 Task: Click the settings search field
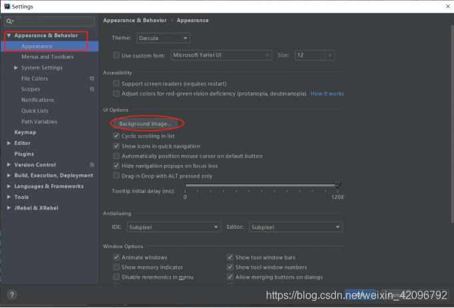coord(50,21)
